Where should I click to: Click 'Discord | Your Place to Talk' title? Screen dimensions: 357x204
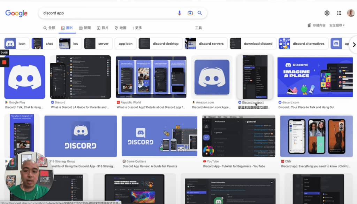point(306,107)
